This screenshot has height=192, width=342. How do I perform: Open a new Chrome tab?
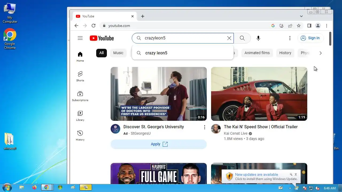point(143,16)
